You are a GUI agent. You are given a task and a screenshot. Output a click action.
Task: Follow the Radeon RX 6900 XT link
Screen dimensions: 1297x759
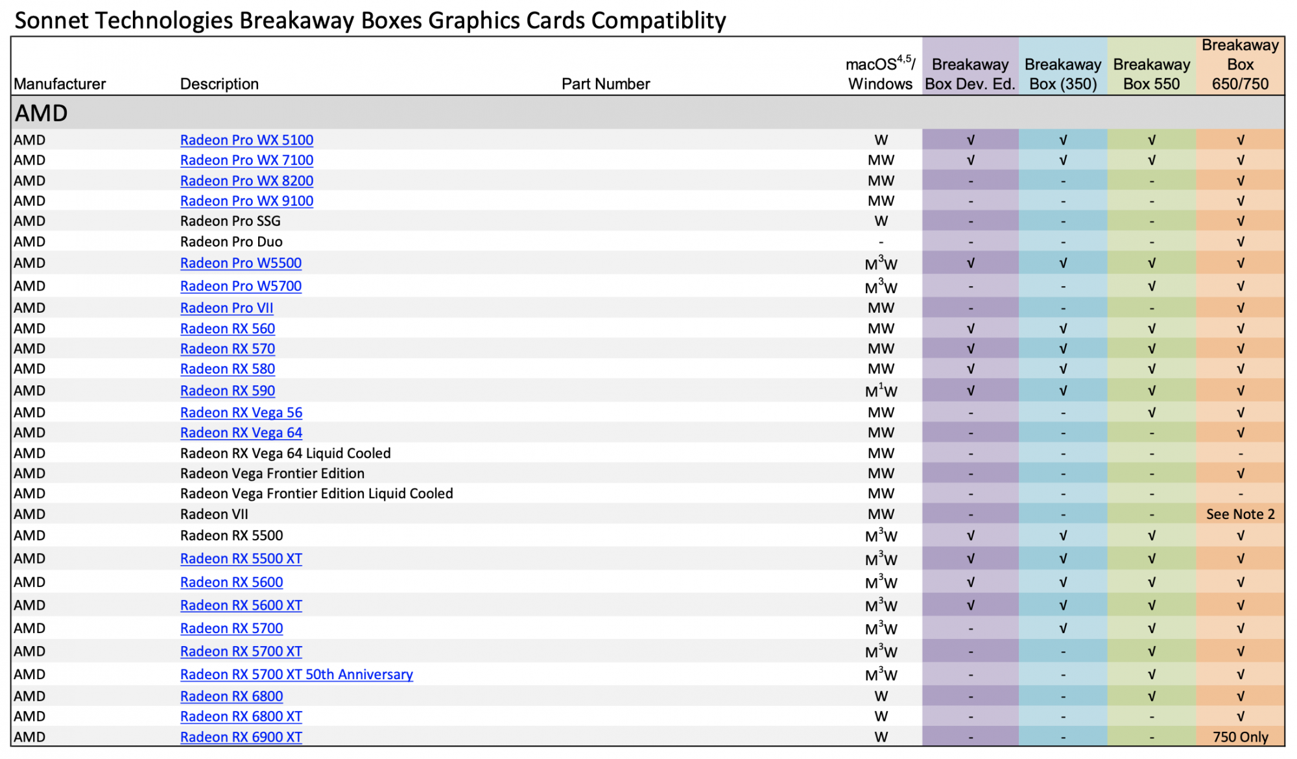click(241, 738)
